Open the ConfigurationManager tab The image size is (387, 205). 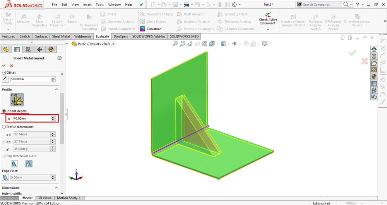click(x=28, y=49)
